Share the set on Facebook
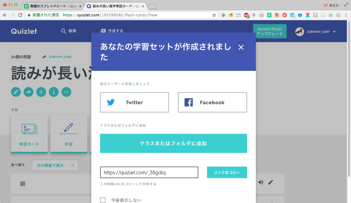 [213, 103]
